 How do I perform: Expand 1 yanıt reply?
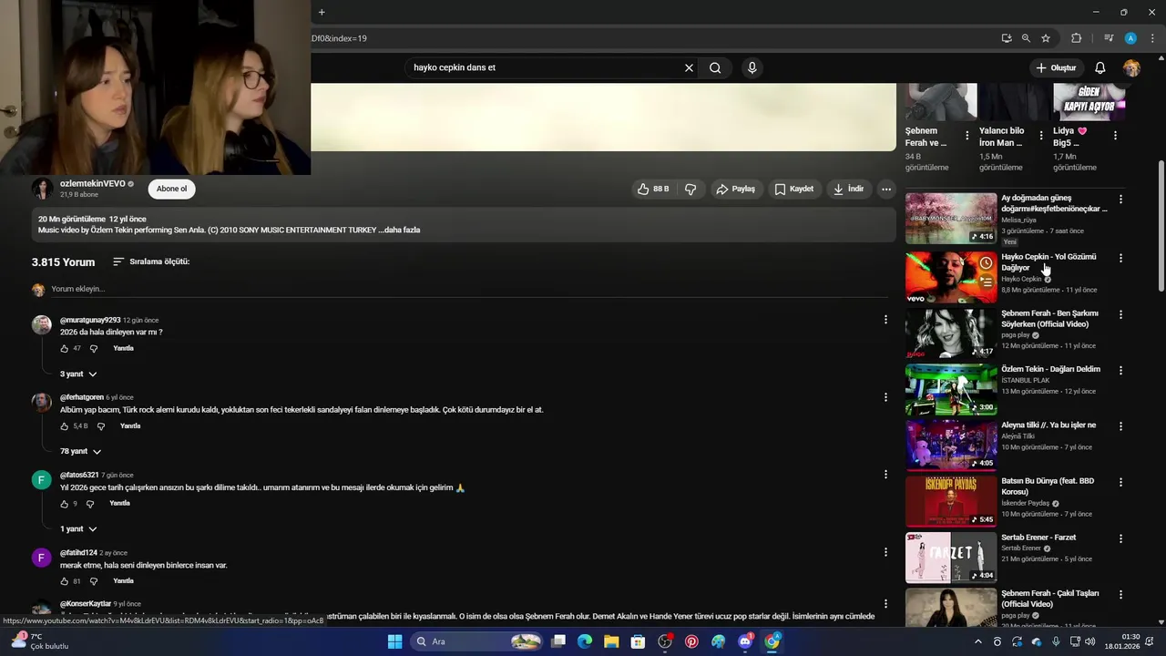coord(78,528)
